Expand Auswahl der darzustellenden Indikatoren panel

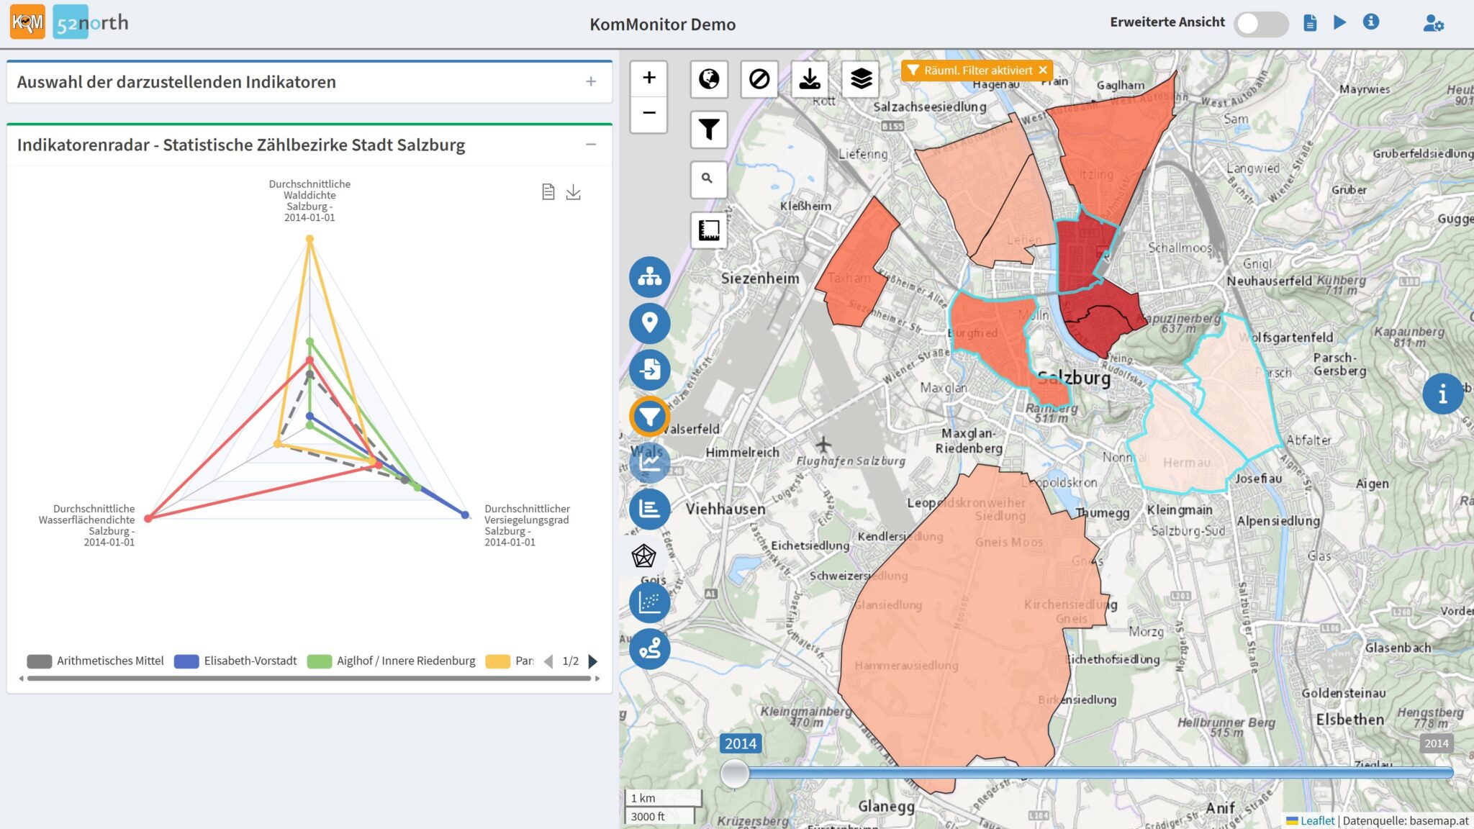tap(591, 82)
